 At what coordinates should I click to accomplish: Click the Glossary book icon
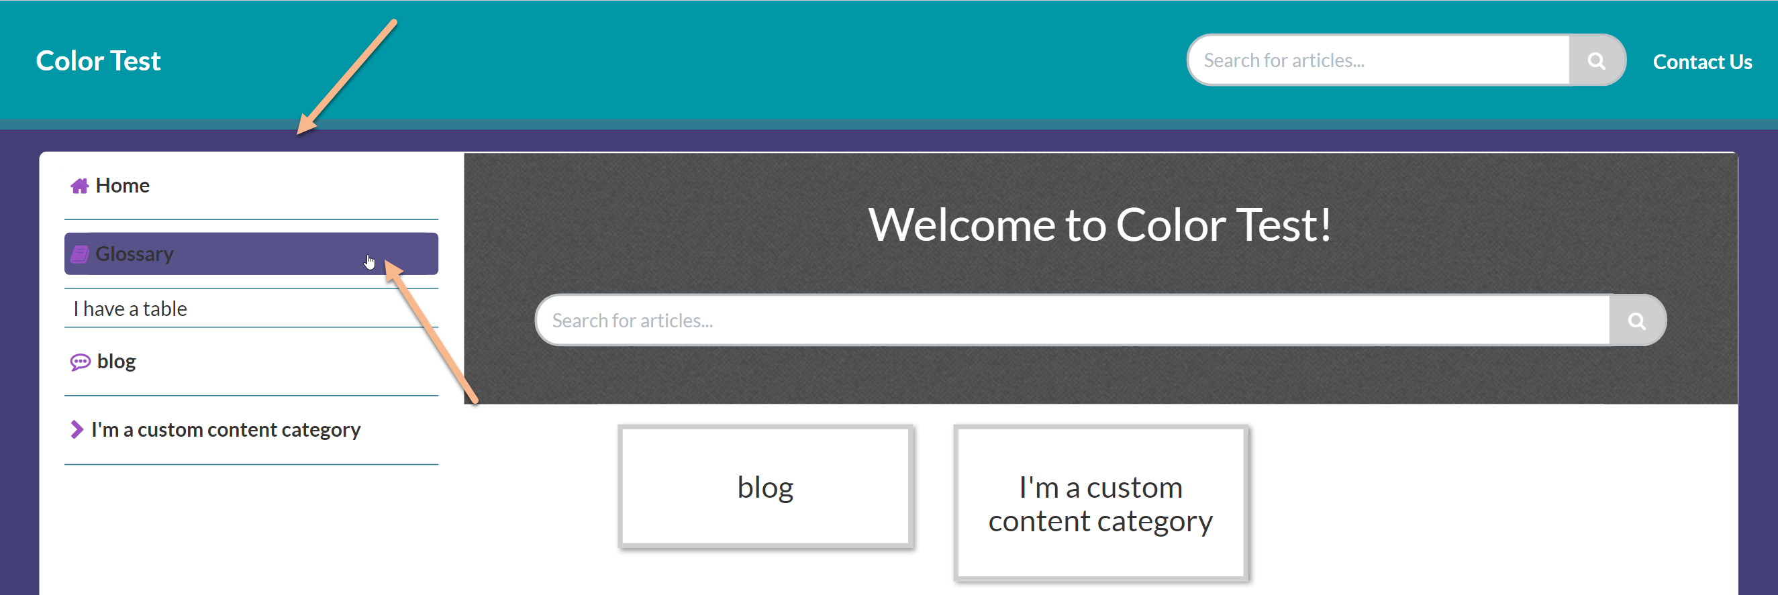pyautogui.click(x=79, y=254)
